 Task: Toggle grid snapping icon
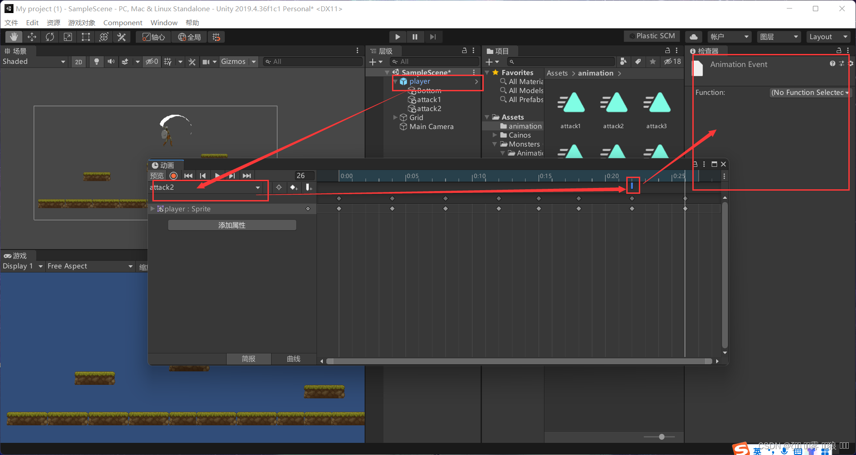(x=216, y=37)
